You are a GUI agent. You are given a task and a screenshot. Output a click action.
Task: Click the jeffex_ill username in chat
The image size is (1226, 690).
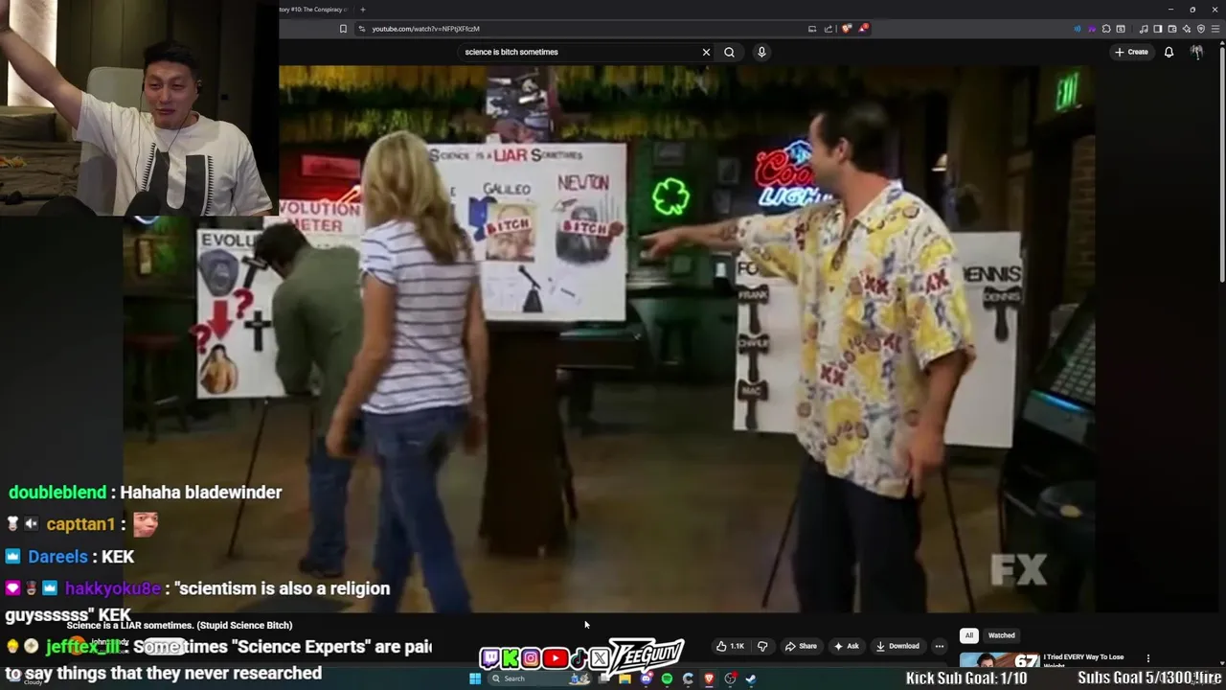pos(81,647)
